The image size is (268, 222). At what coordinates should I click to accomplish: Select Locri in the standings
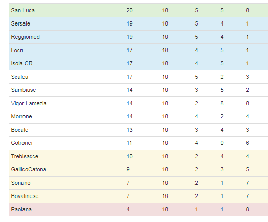[17, 50]
